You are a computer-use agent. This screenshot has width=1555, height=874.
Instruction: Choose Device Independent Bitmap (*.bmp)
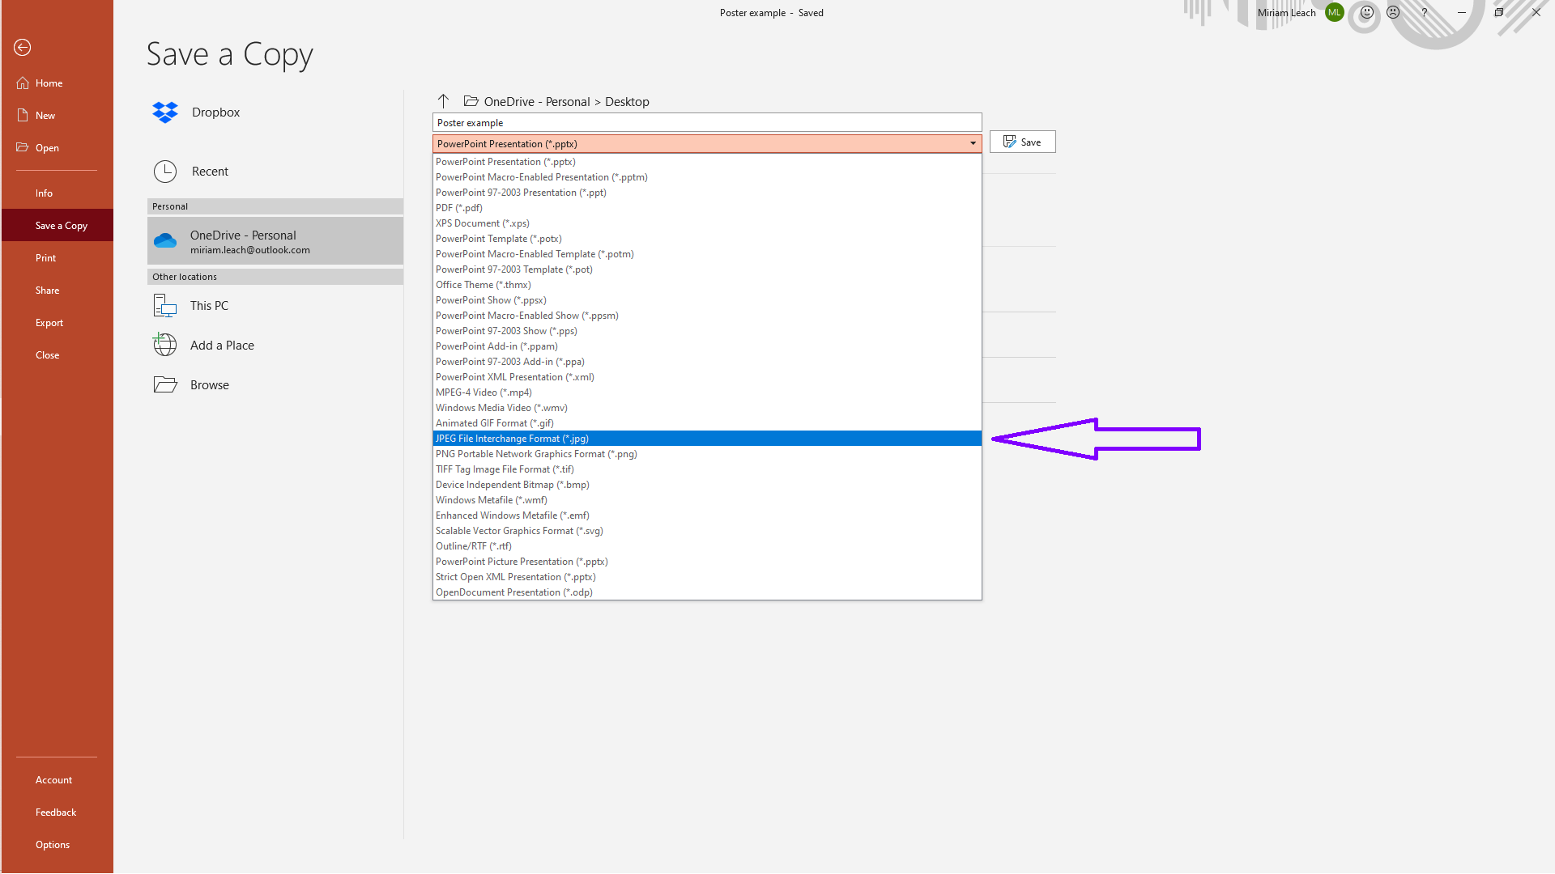click(x=707, y=485)
